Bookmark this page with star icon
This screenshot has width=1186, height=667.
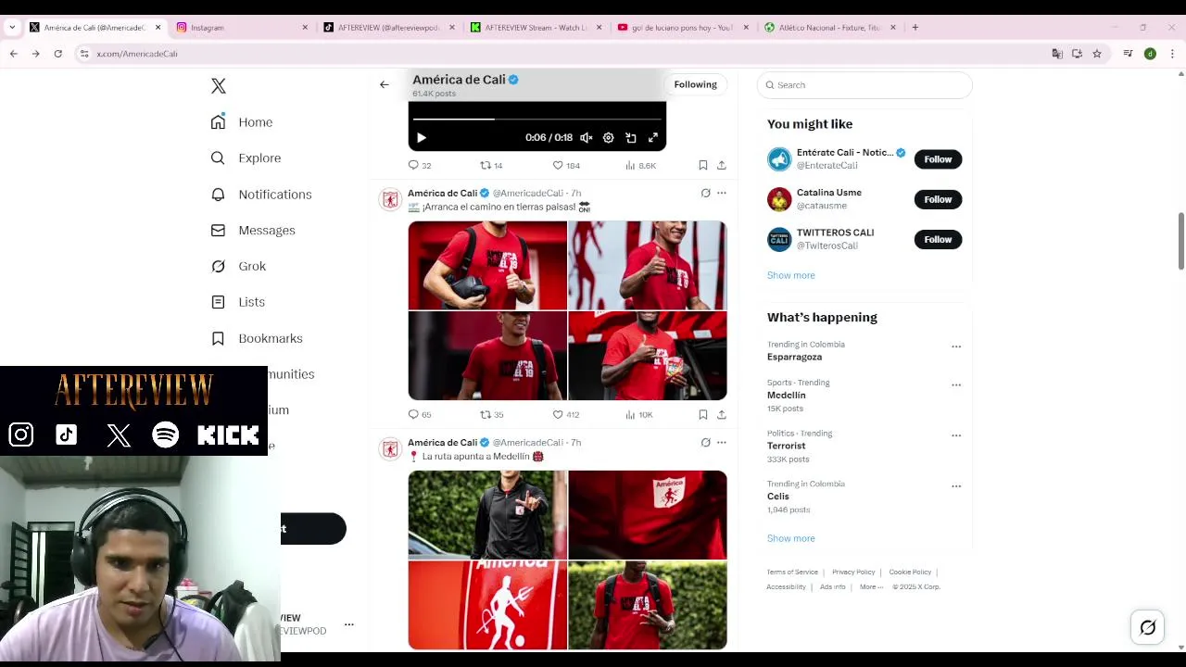1097,54
